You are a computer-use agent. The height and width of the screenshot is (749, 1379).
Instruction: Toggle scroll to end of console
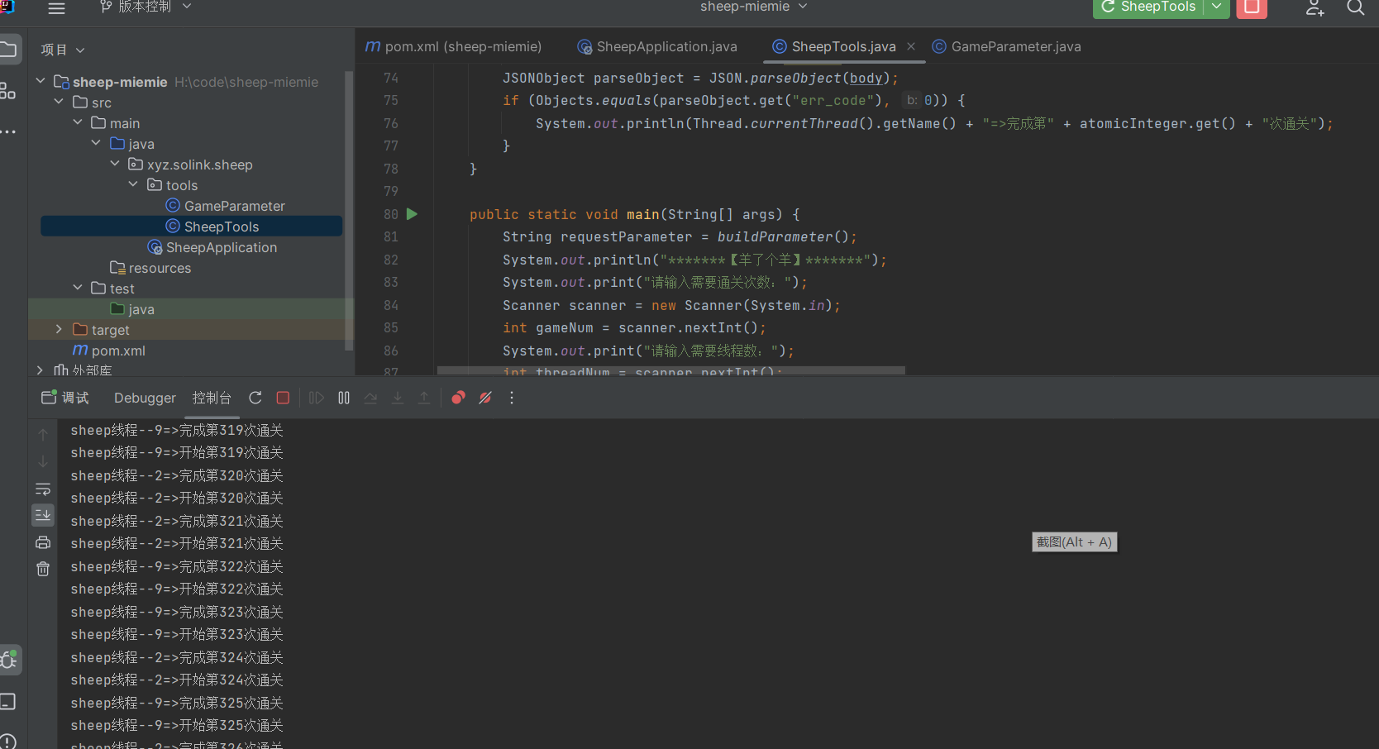43,515
